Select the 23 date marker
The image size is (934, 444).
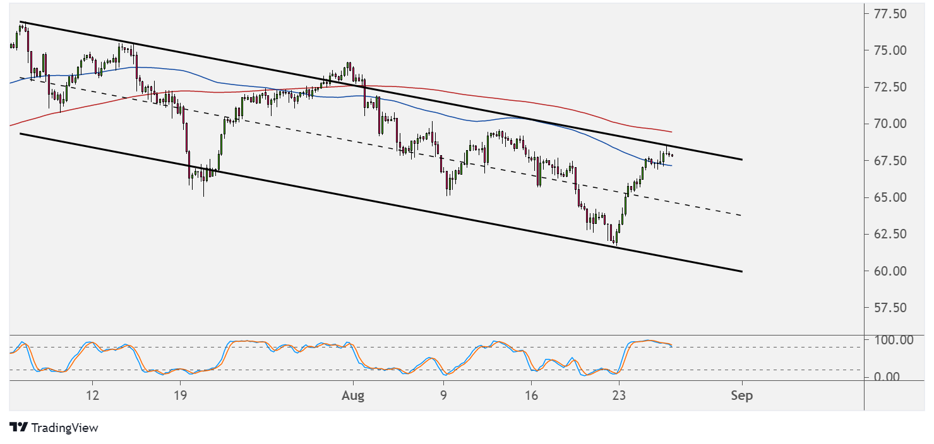coord(619,396)
